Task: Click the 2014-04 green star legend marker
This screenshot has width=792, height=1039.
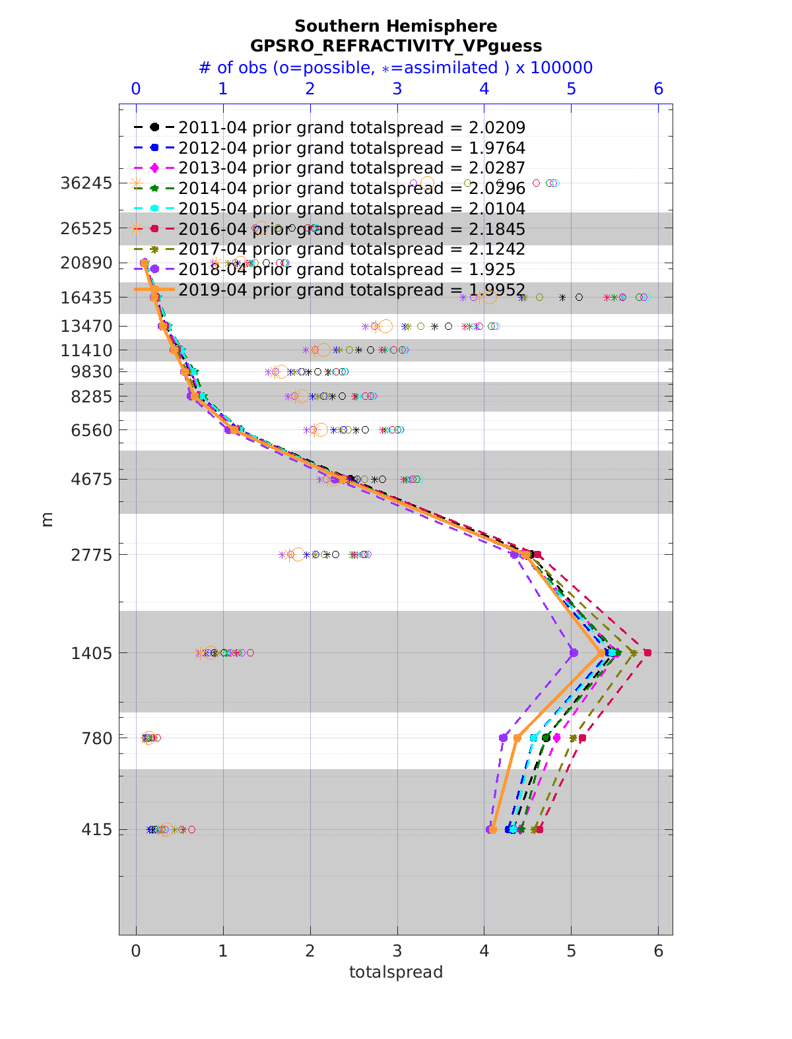Action: (x=154, y=189)
